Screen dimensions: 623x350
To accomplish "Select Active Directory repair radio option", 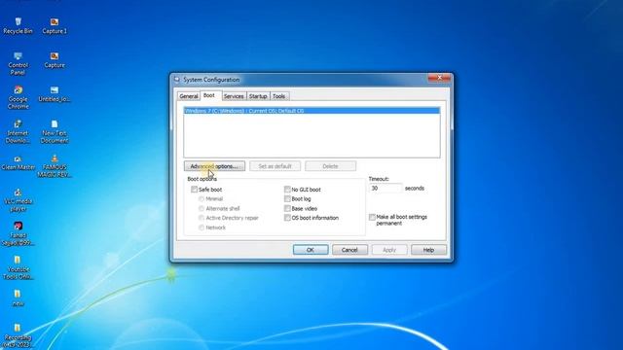I will click(x=202, y=218).
